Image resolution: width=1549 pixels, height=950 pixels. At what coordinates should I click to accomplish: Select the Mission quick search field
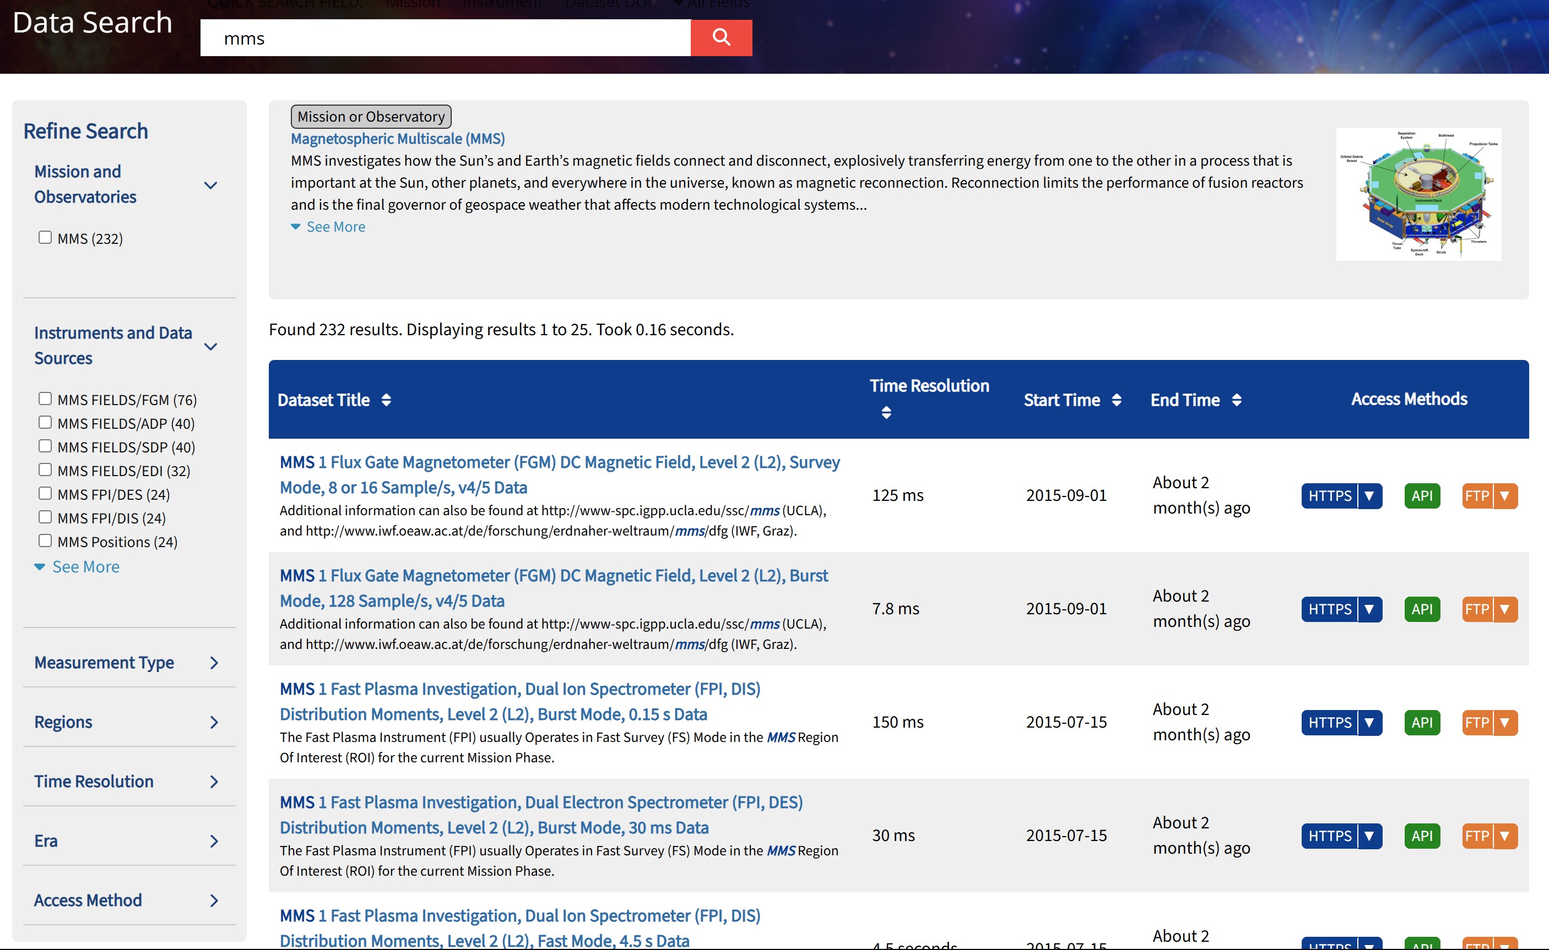413,4
